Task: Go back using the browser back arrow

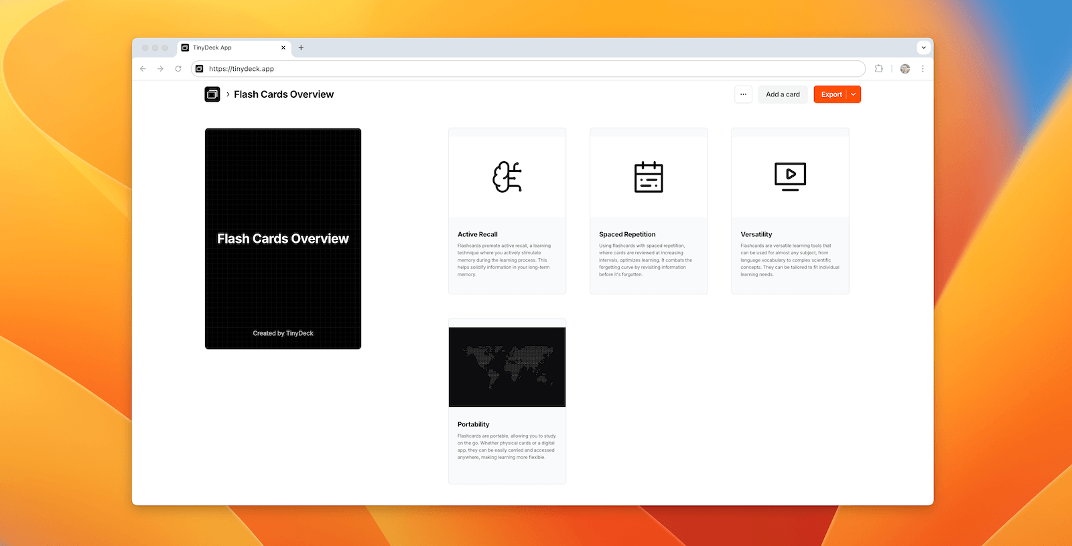Action: click(143, 69)
